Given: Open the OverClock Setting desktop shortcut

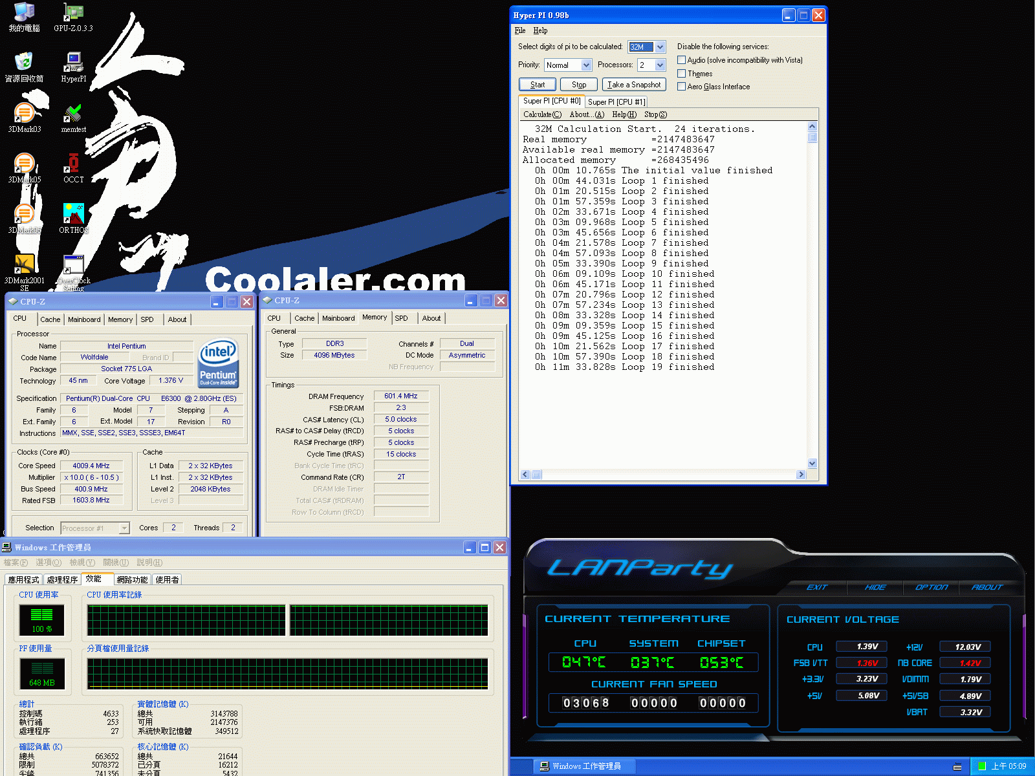Looking at the screenshot, I should 73,273.
